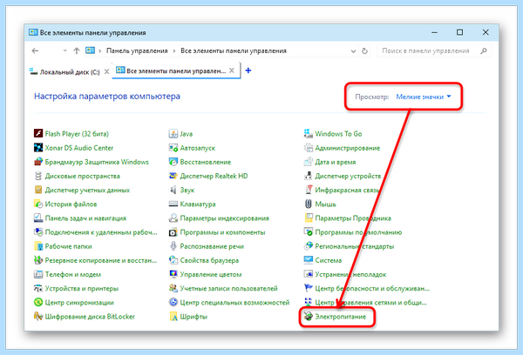Open Резервное копирование и восстановление link
The width and height of the screenshot is (523, 355).
[x=101, y=260]
